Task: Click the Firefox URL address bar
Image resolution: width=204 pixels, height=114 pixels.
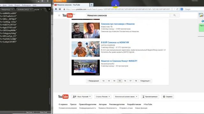Action: click(x=118, y=9)
